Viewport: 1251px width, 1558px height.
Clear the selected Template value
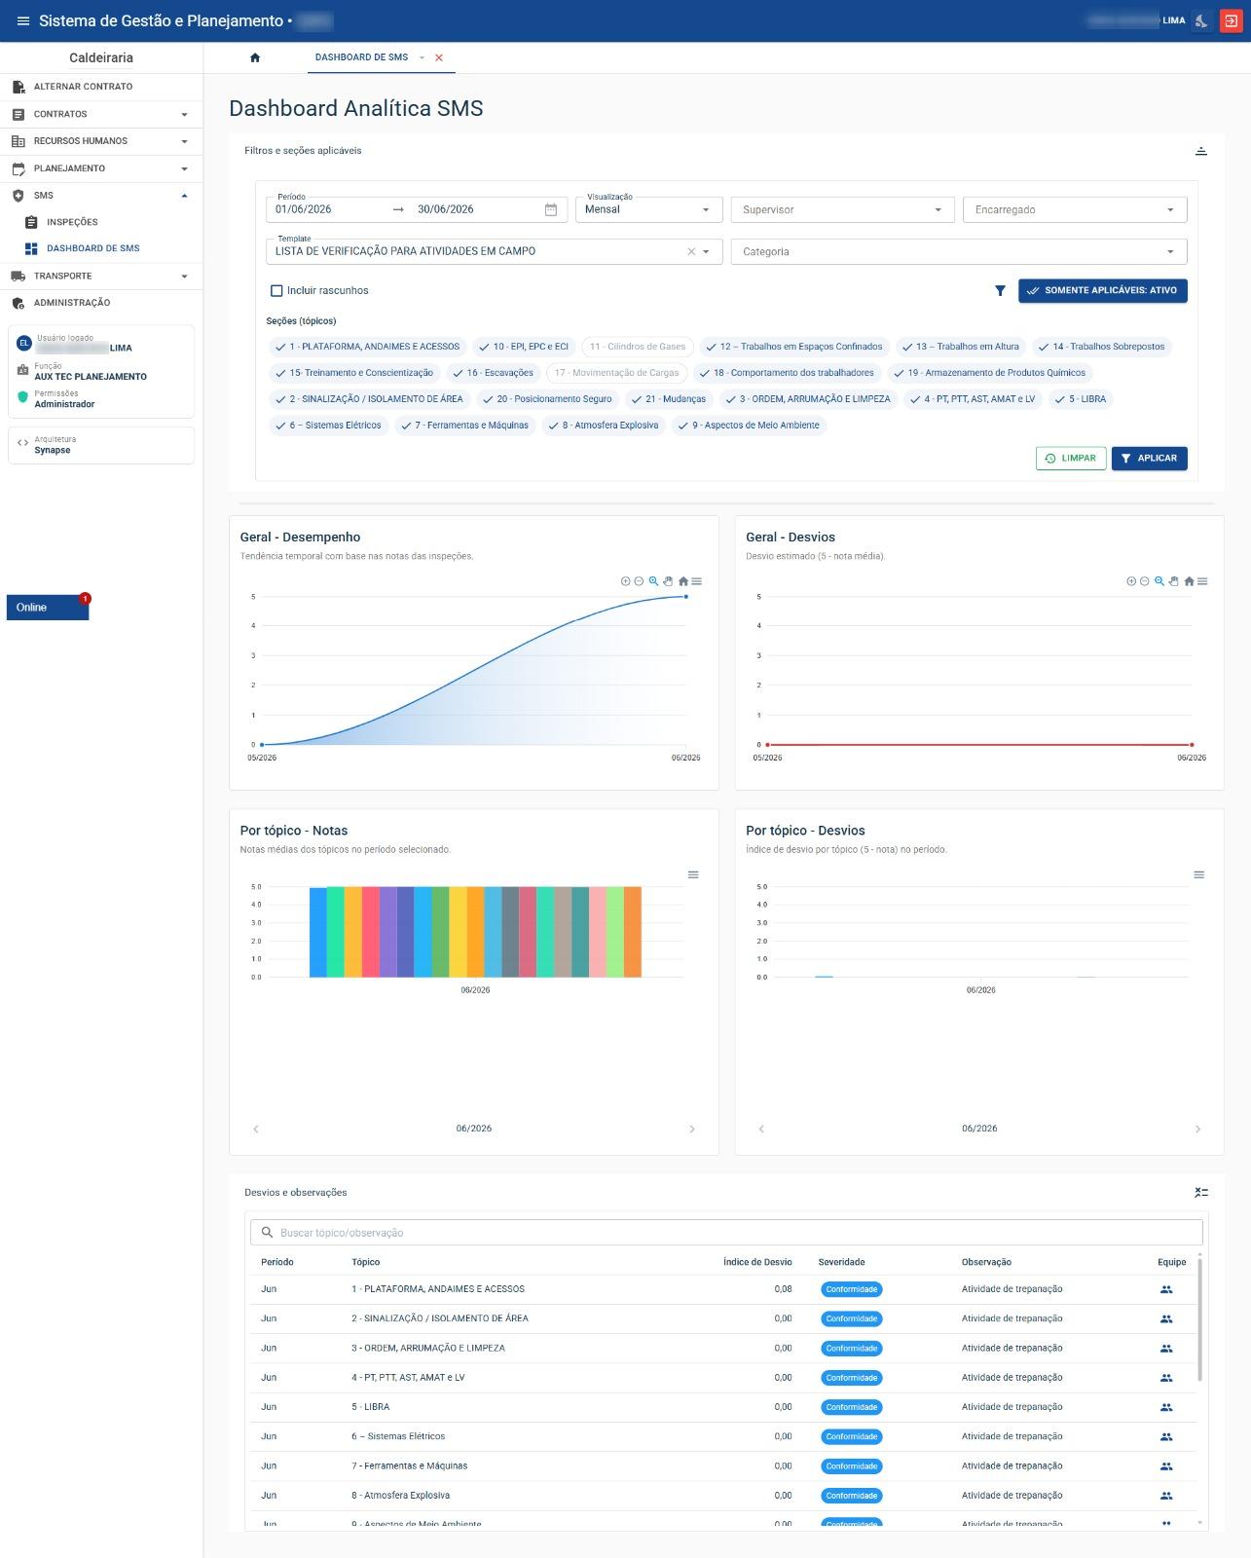[x=691, y=251]
